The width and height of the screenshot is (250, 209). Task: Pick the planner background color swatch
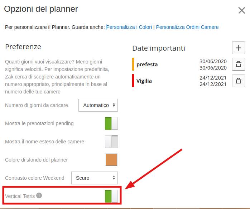(x=111, y=160)
